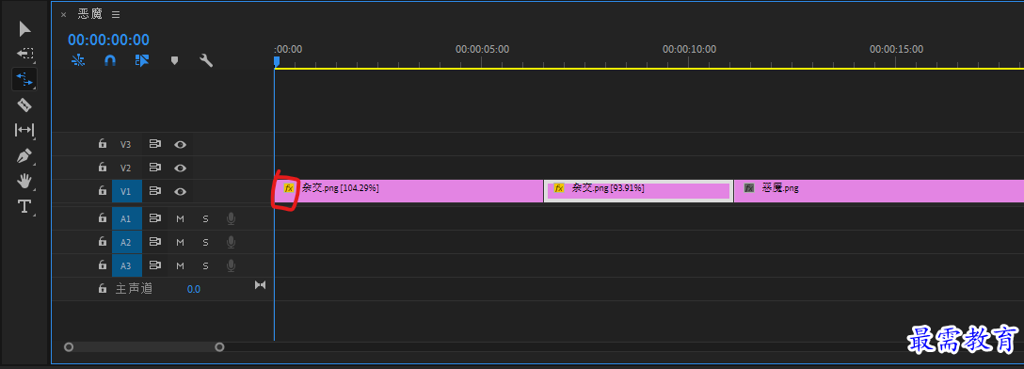Activate the Hand tool
The height and width of the screenshot is (369, 1024).
point(24,181)
